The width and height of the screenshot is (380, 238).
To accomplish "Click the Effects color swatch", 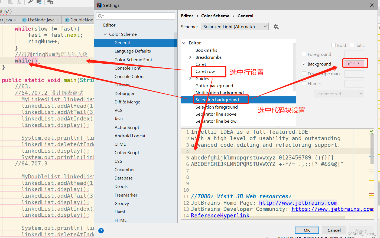I will (354, 84).
